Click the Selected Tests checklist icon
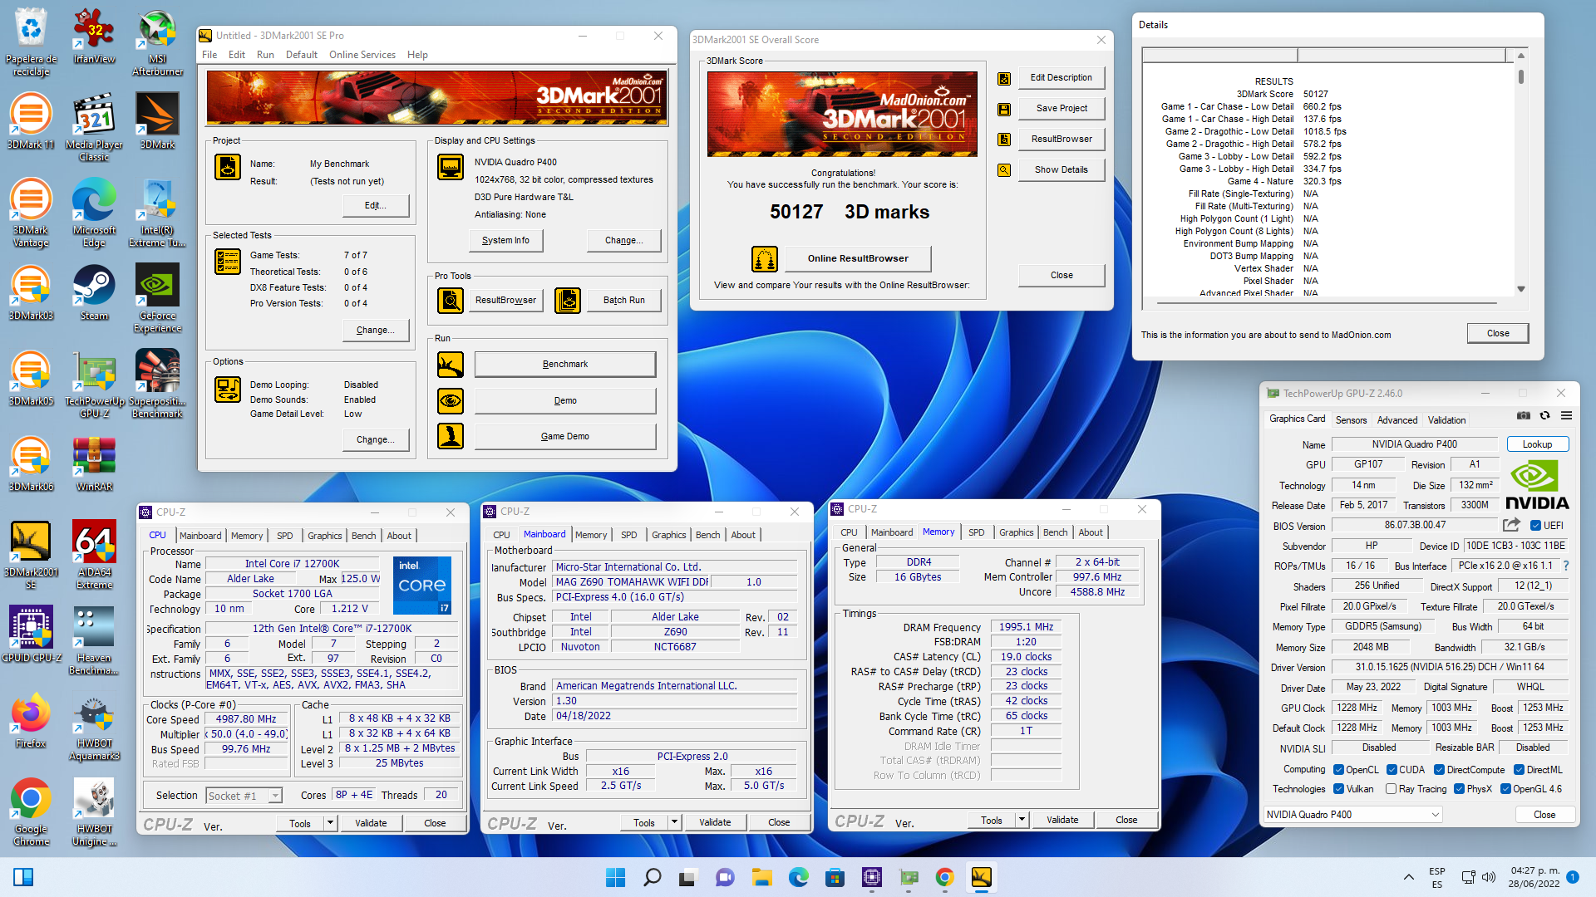 228,262
